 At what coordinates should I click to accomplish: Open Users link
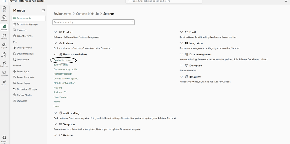56,106
